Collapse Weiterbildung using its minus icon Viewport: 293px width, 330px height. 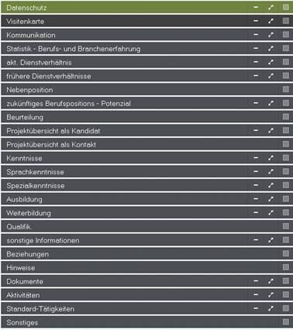coord(256,213)
